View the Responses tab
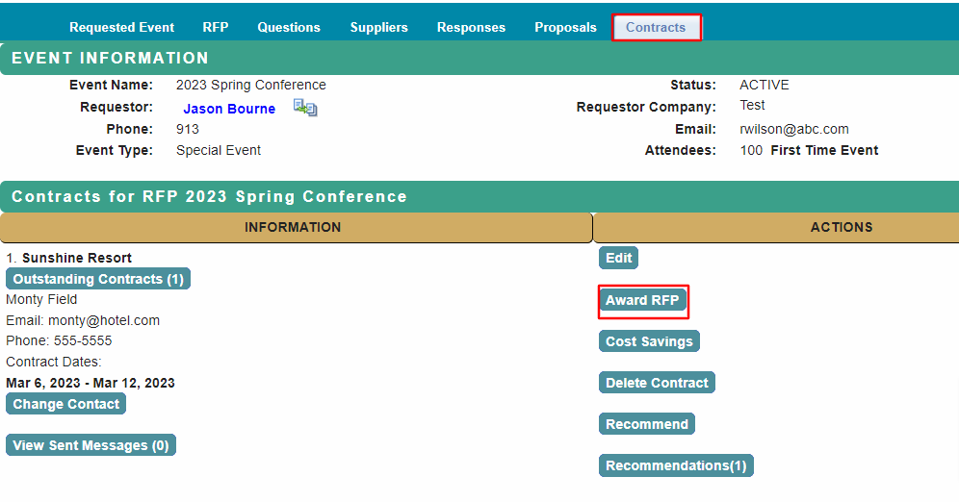 (471, 27)
